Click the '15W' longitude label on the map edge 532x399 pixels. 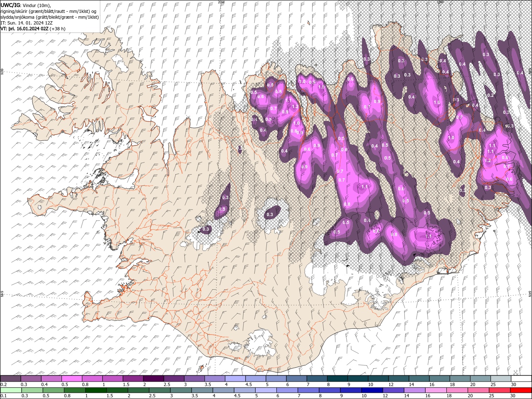440,2
